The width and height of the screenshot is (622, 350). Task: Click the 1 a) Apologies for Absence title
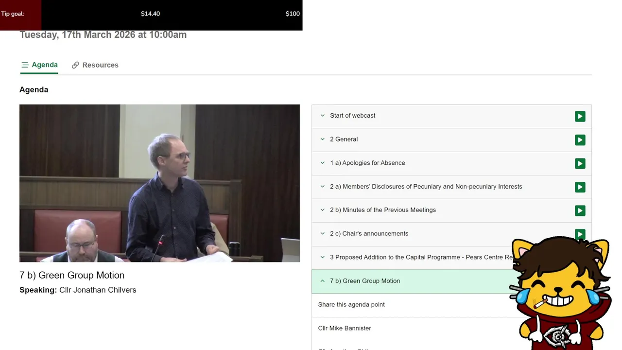367,163
